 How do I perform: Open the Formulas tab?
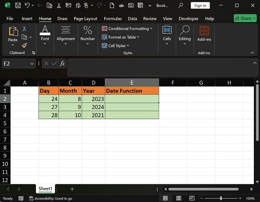113,18
